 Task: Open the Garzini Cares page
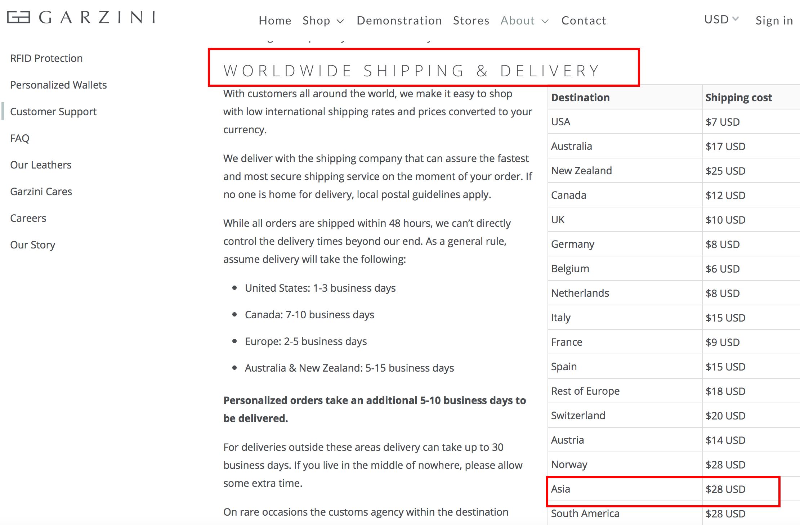(x=41, y=192)
